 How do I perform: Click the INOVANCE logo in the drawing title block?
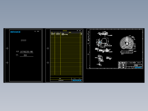[x=138, y=67]
